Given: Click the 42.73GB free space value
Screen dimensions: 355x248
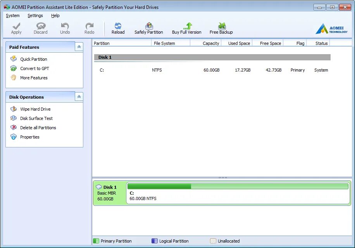Looking at the screenshot, I should pos(274,70).
